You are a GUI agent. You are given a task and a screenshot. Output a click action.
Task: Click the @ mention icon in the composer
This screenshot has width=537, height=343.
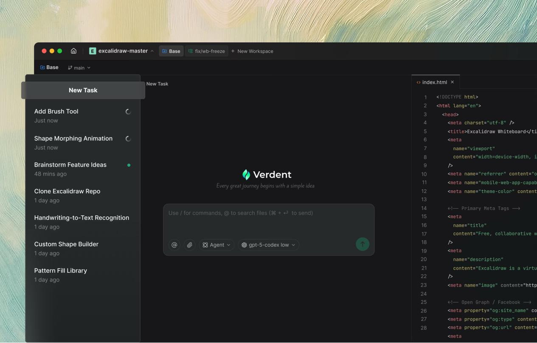click(x=174, y=245)
